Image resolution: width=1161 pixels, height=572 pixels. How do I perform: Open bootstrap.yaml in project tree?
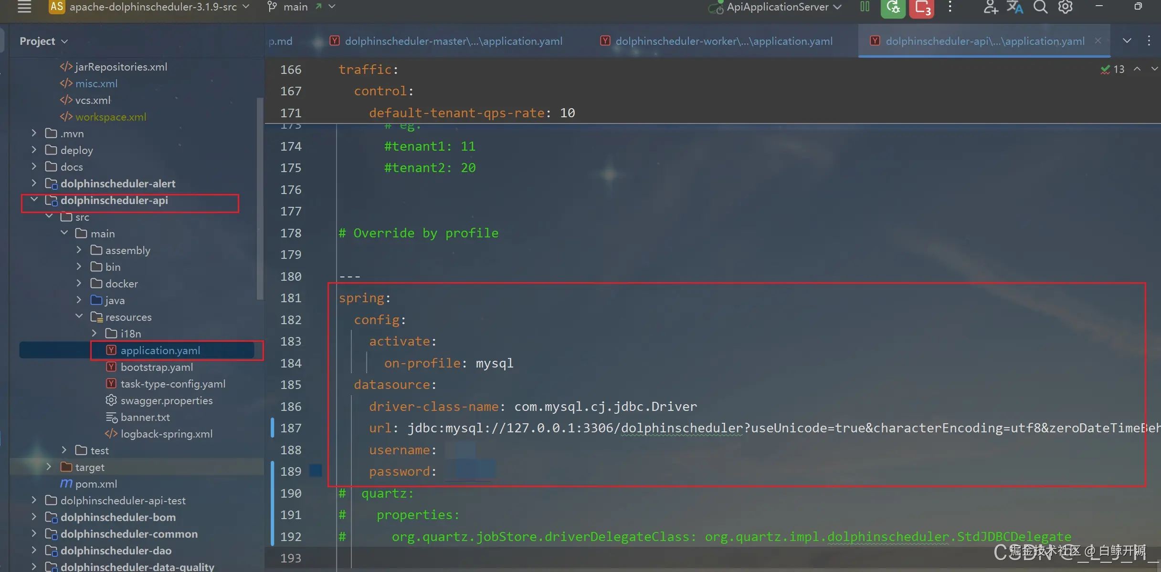[x=157, y=367]
